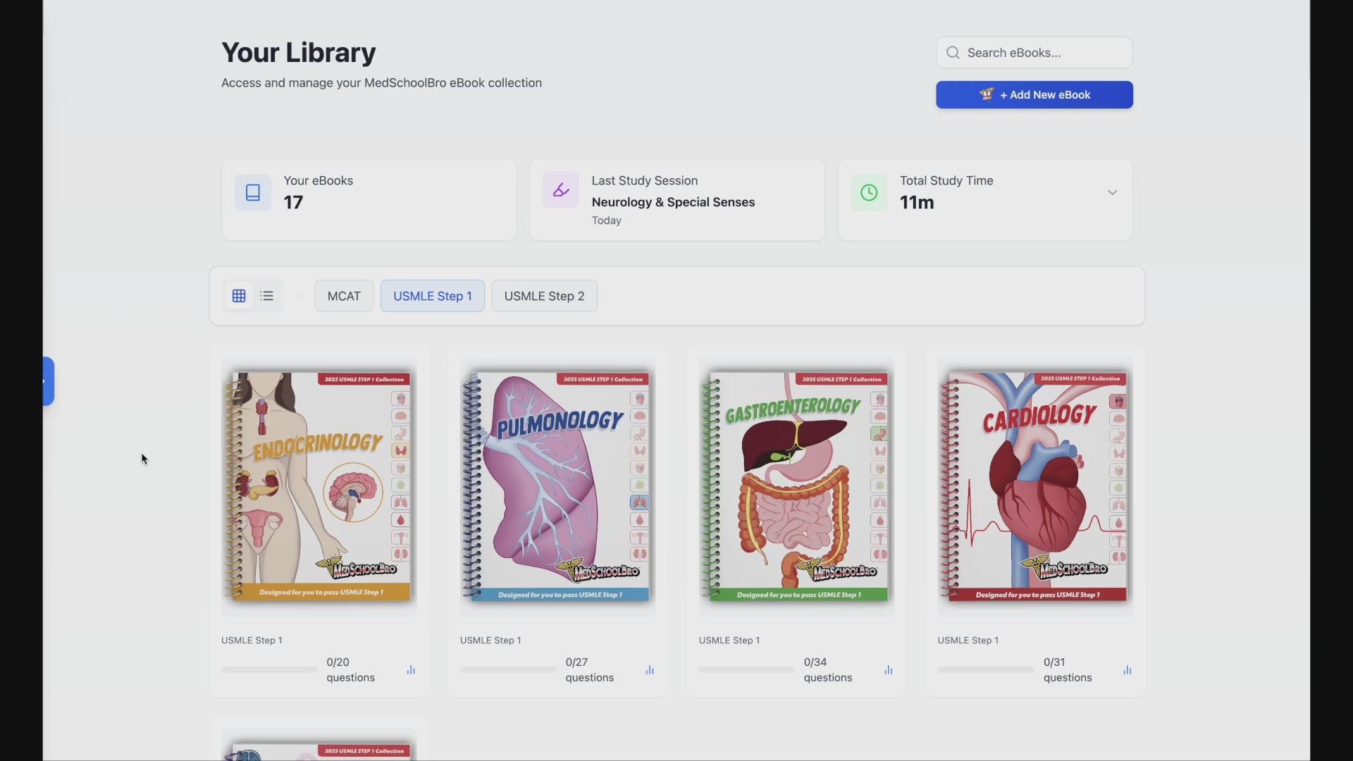Image resolution: width=1353 pixels, height=761 pixels.
Task: Click the search magnifier icon
Action: tap(953, 53)
